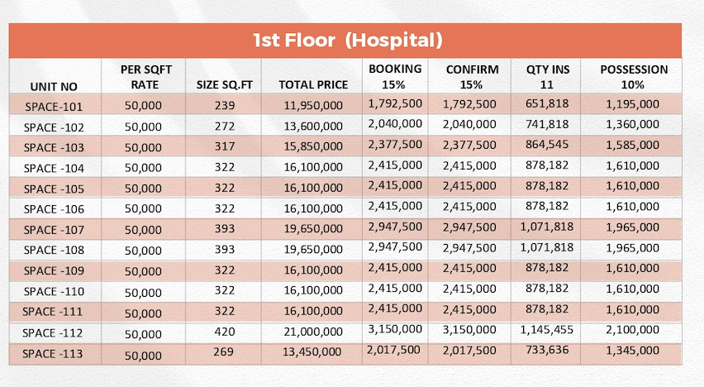Click the PER SQFT RATE header
The width and height of the screenshot is (704, 387).
click(x=145, y=77)
